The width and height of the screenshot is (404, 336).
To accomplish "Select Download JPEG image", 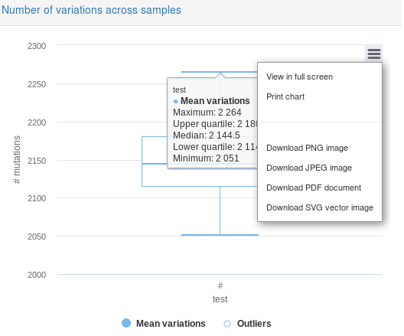I will tap(309, 168).
